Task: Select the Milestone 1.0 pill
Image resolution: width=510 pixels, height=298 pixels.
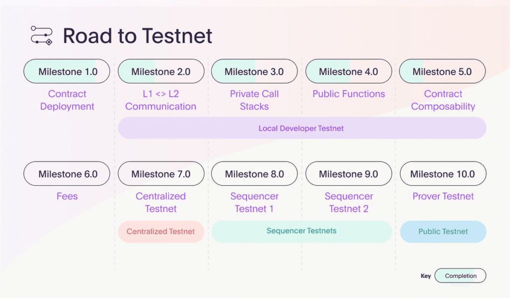Action: (67, 71)
